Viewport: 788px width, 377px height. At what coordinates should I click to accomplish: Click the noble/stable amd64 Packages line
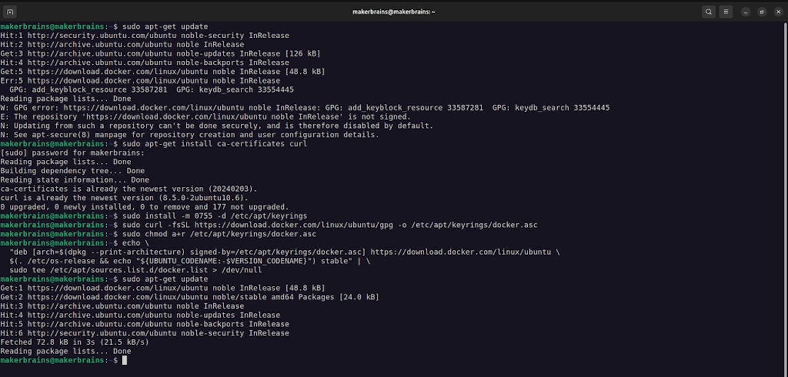click(203, 297)
